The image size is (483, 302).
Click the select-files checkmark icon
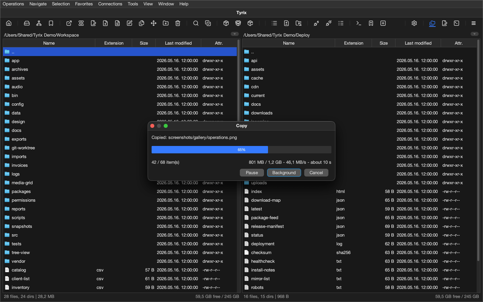(208, 23)
